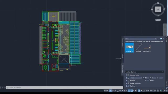Toggle clean screen icon in status bar
The image size is (168, 94).
pyautogui.click(x=164, y=91)
